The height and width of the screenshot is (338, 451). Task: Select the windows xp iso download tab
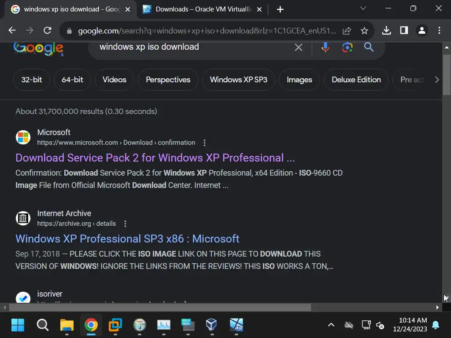click(71, 9)
